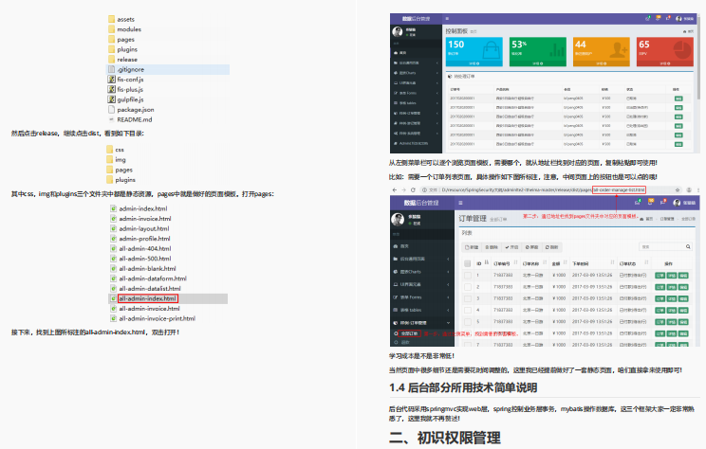The image size is (706, 449).
Task: Click the browser reload icon
Action: point(413,189)
